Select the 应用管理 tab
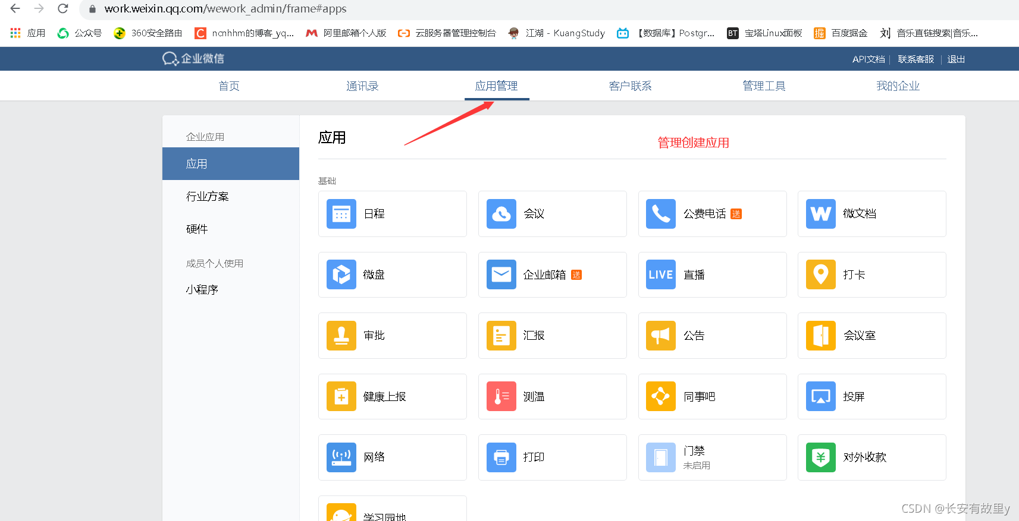This screenshot has height=521, width=1019. pos(497,86)
